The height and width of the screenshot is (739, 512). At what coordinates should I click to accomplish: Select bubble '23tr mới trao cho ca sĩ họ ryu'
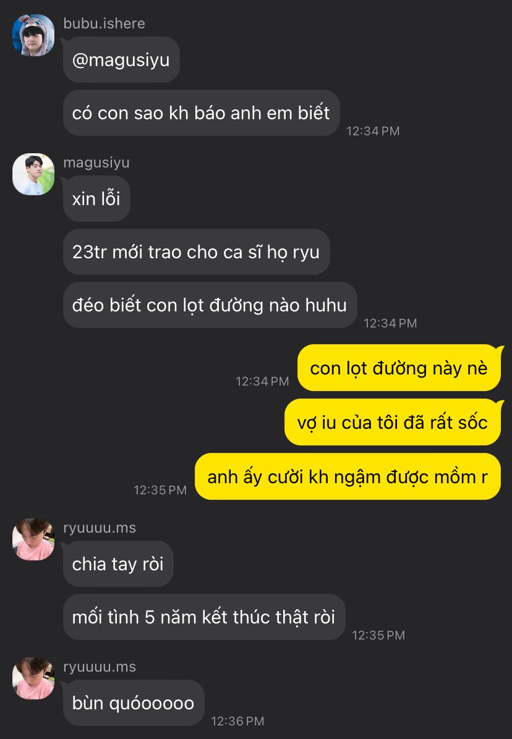196,252
